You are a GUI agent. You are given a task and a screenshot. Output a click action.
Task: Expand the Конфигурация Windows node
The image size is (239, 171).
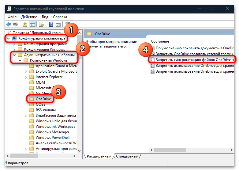coord(14,49)
